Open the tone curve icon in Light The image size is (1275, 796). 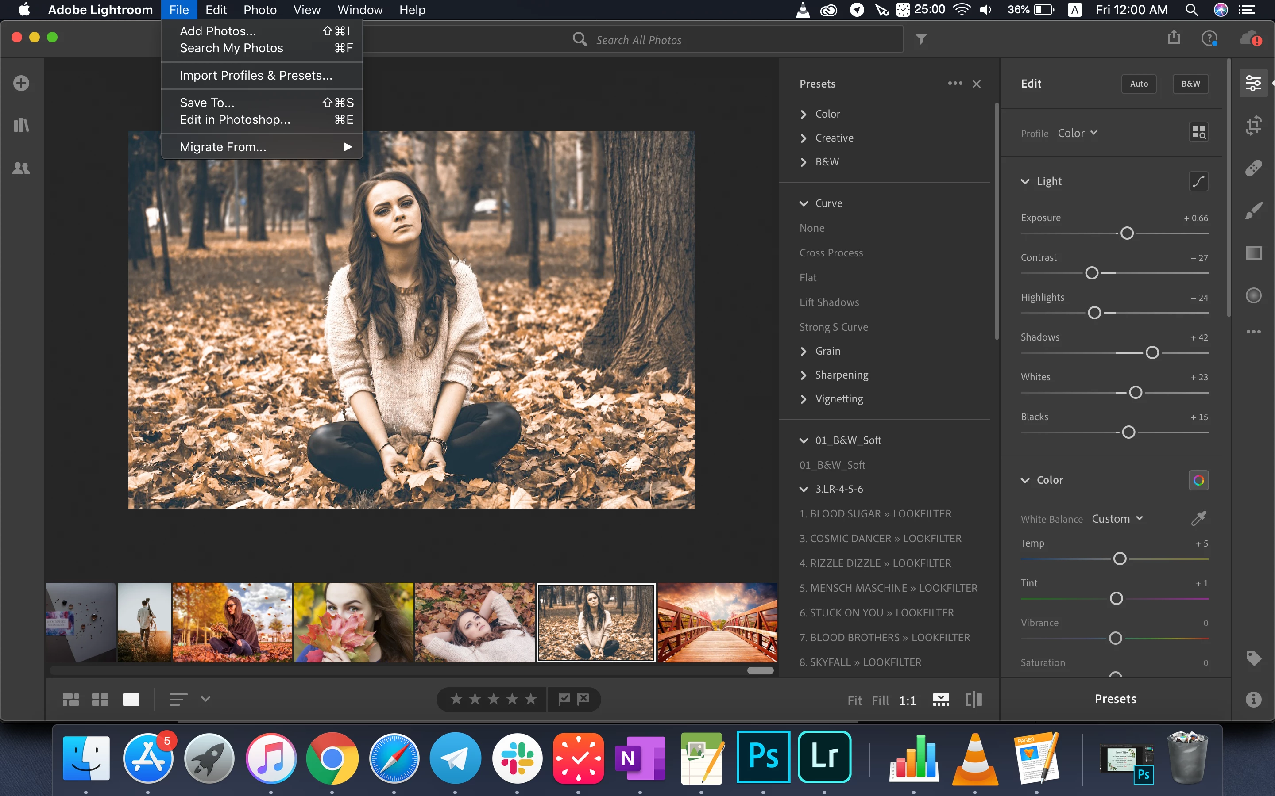pyautogui.click(x=1198, y=182)
